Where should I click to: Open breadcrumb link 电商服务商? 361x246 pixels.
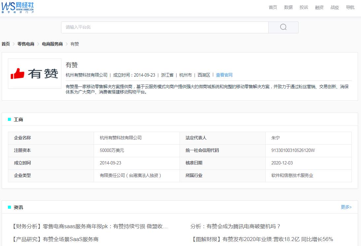51,44
